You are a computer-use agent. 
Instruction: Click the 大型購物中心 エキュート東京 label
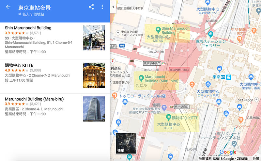(x=208, y=93)
